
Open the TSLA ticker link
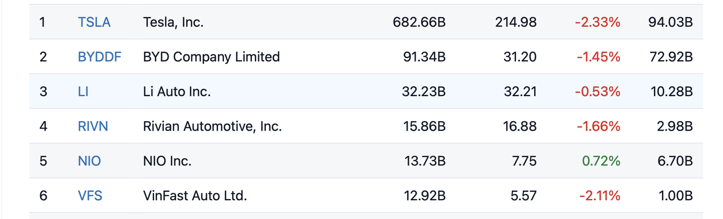94,22
